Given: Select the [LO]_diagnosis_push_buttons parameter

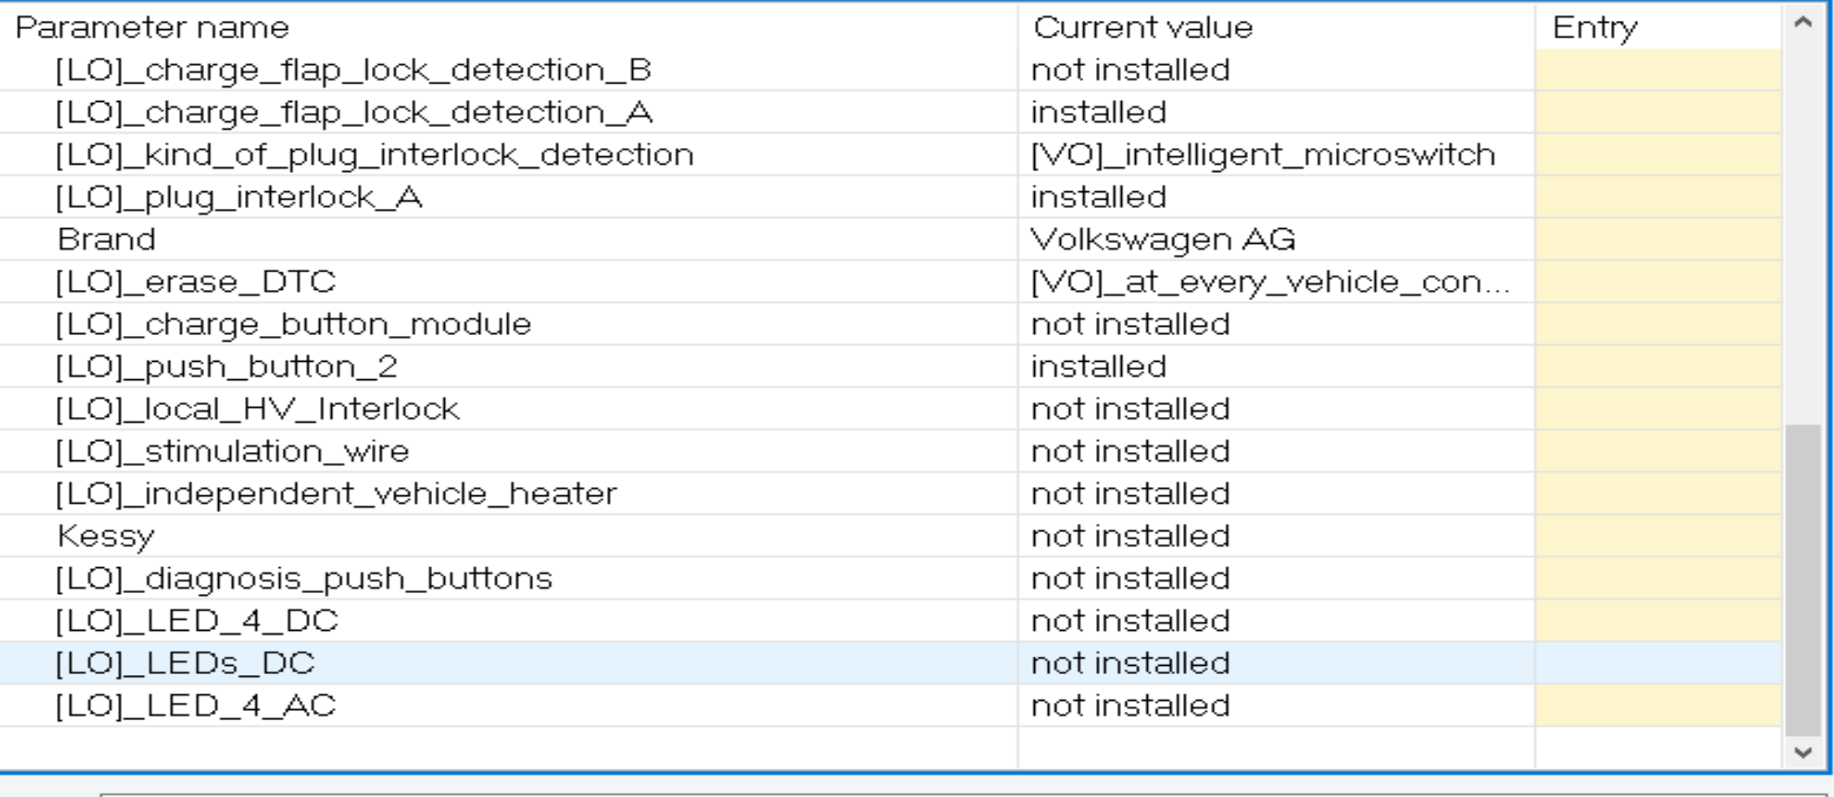Looking at the screenshot, I should (x=304, y=579).
